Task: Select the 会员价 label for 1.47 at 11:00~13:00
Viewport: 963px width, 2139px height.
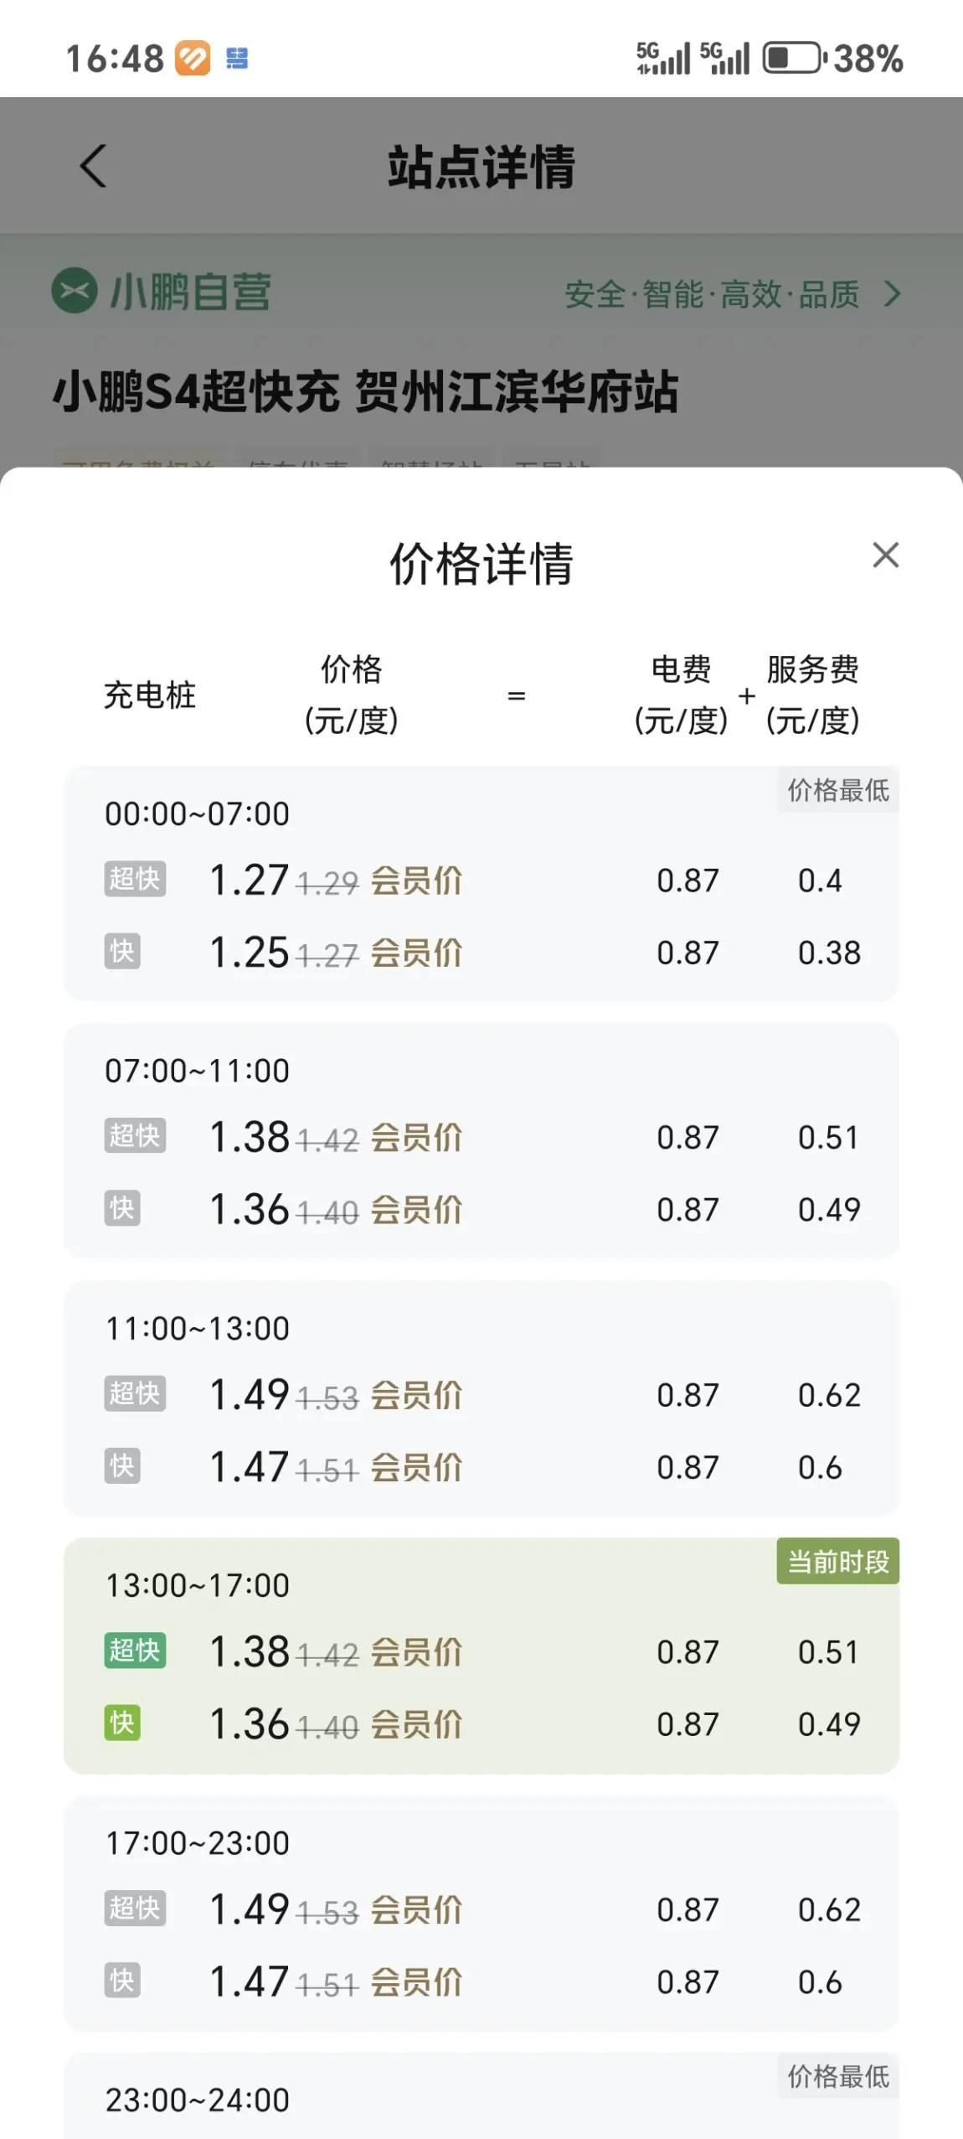Action: click(x=416, y=1468)
